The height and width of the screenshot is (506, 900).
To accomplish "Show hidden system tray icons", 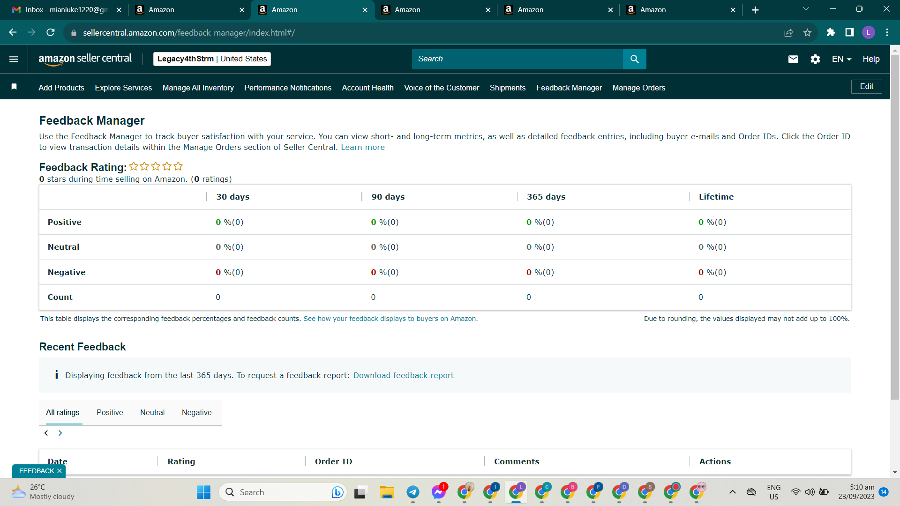I will coord(733,492).
